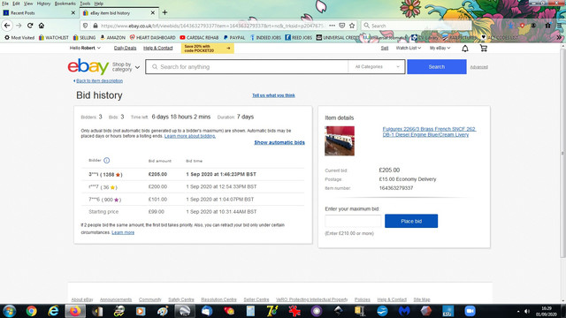Viewport: 566px width, 318px height.
Task: Open Help menu in menu bar
Action: [99, 4]
